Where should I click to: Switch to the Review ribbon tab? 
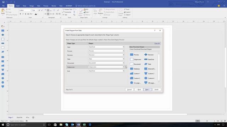54,6
